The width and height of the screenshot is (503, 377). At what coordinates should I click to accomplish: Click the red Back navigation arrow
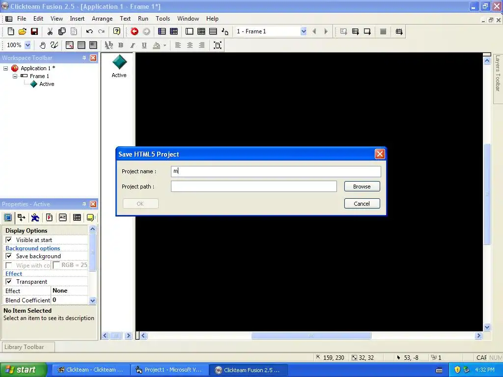(135, 31)
